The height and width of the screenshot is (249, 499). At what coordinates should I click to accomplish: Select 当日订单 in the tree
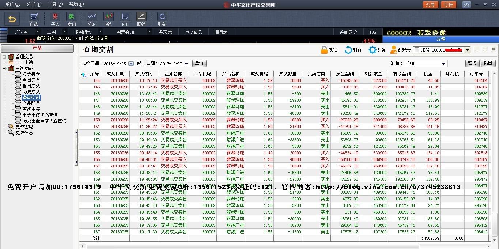[31, 80]
